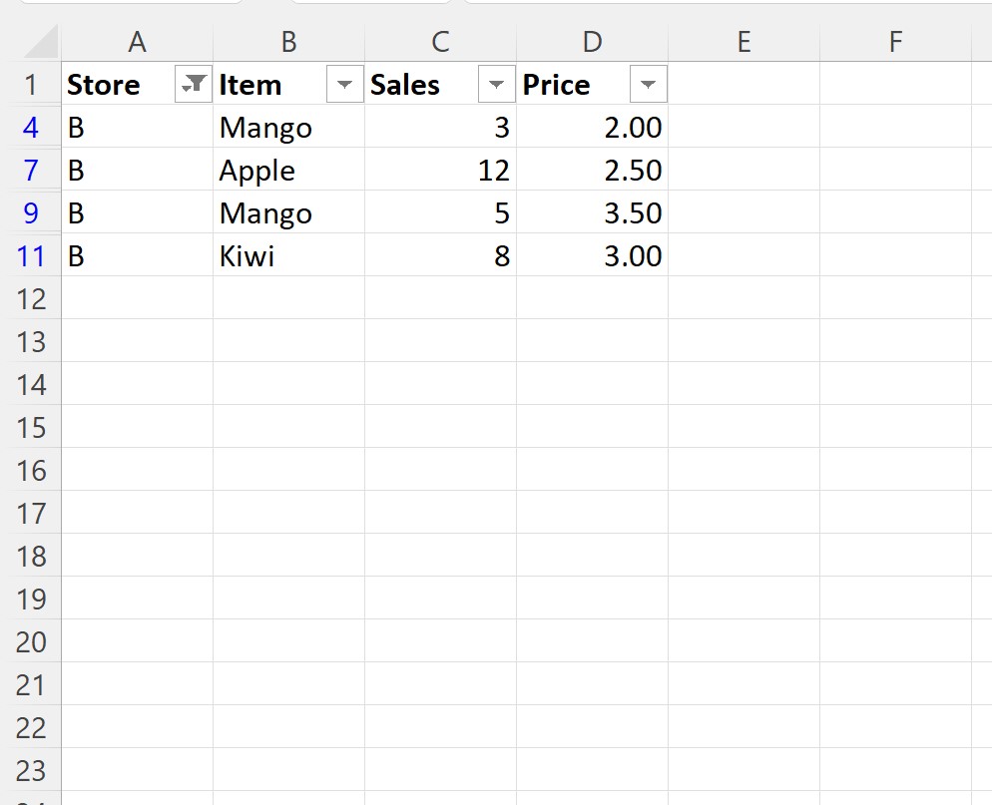Click the Item column filter arrow

[x=344, y=85]
